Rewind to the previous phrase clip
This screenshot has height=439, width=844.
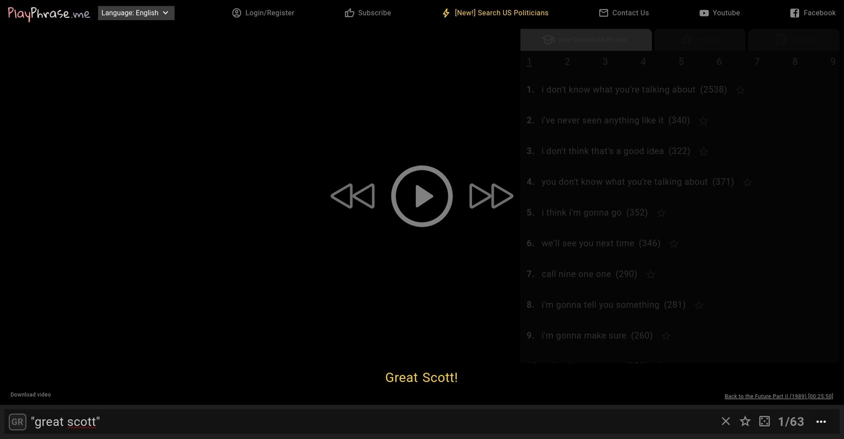353,196
